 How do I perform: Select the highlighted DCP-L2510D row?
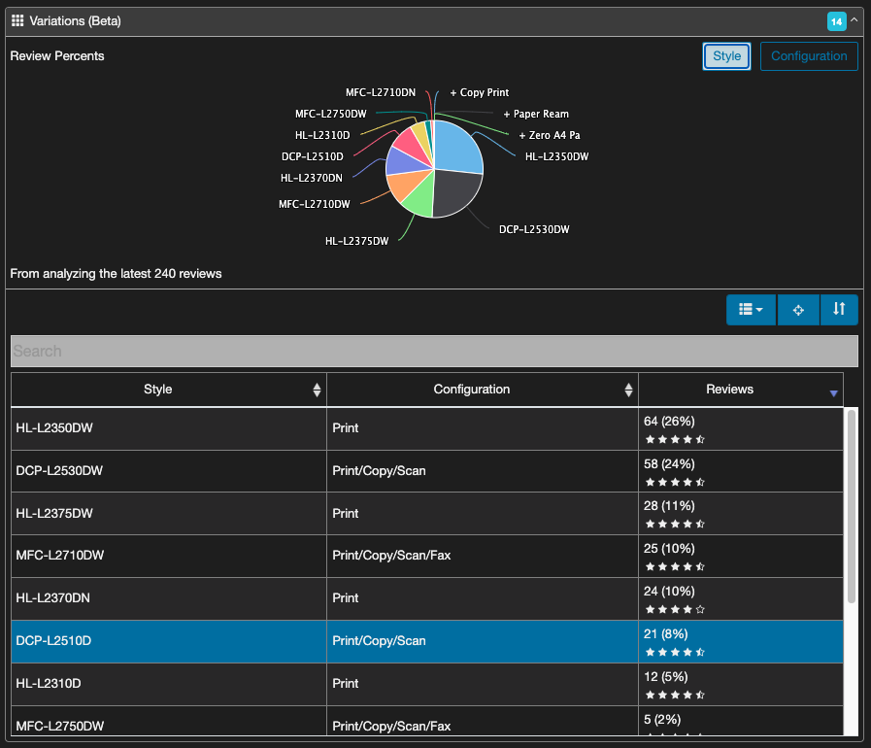pyautogui.click(x=427, y=642)
